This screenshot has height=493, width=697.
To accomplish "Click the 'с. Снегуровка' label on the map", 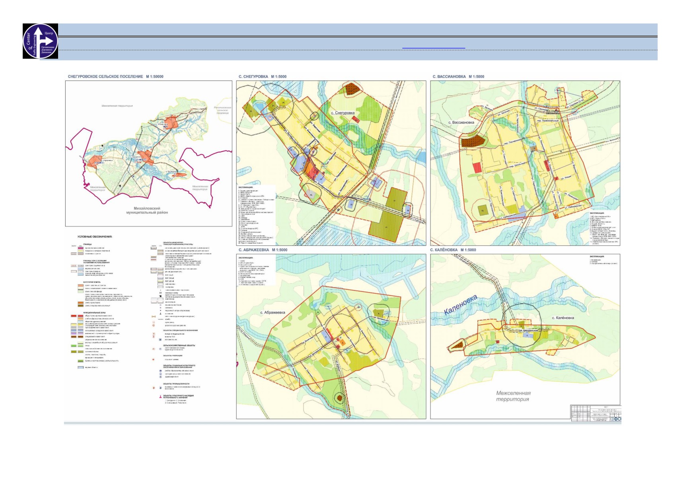I will coord(343,113).
